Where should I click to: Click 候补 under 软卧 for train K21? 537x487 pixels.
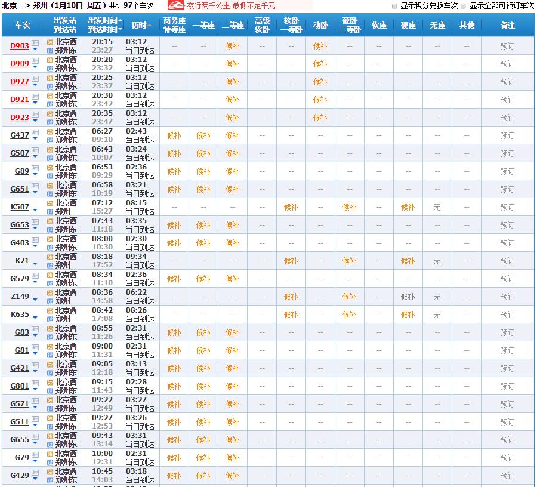coord(291,261)
